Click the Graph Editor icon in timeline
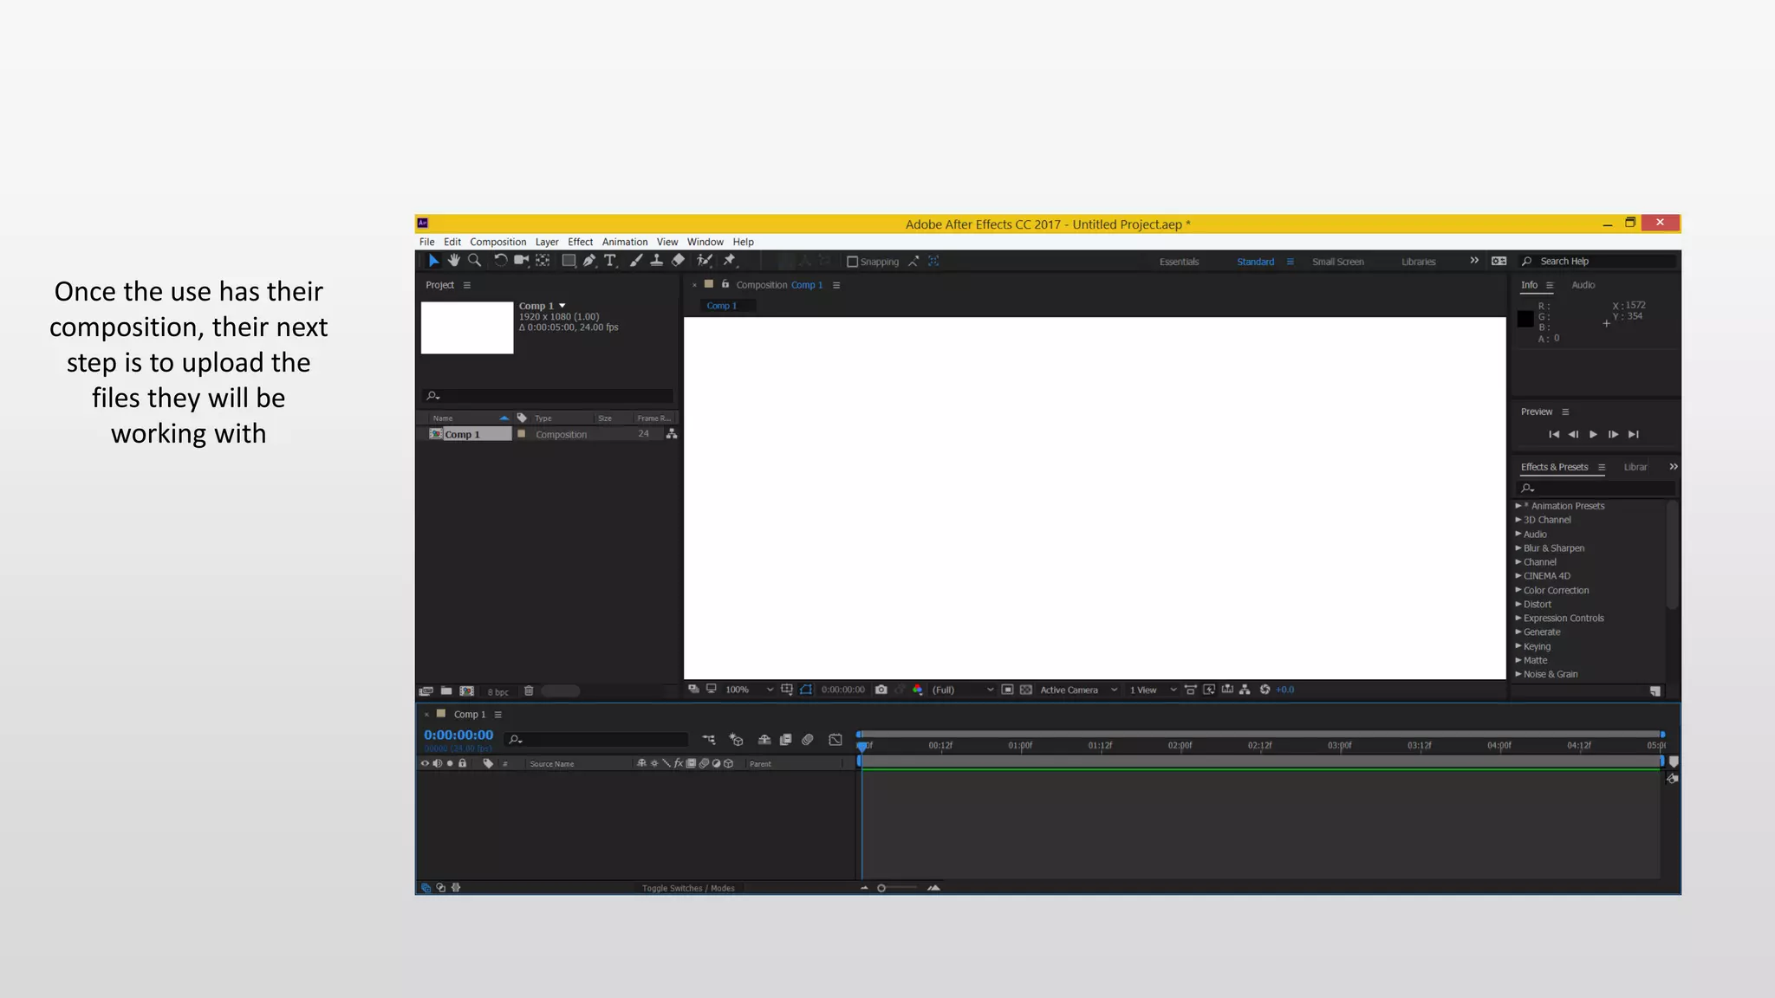The image size is (1775, 998). (x=835, y=740)
